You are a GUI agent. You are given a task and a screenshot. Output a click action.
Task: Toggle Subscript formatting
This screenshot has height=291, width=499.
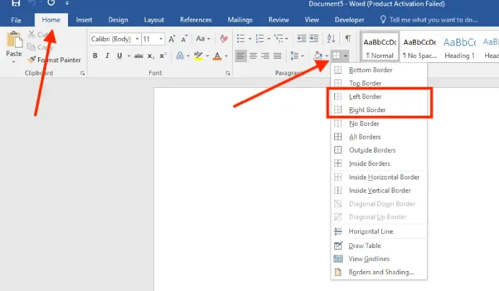(151, 56)
